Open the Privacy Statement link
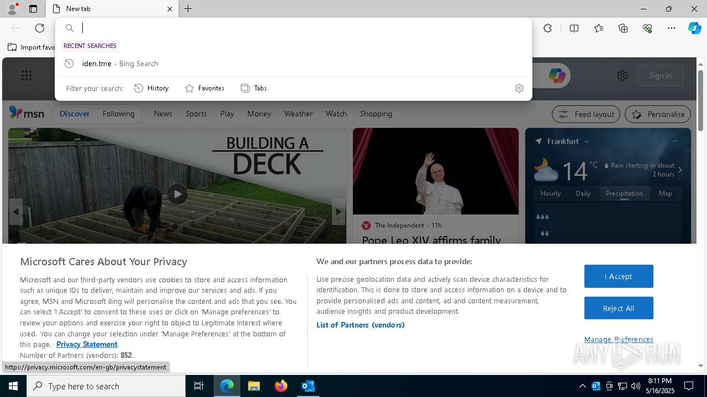The width and height of the screenshot is (707, 397). [x=87, y=344]
